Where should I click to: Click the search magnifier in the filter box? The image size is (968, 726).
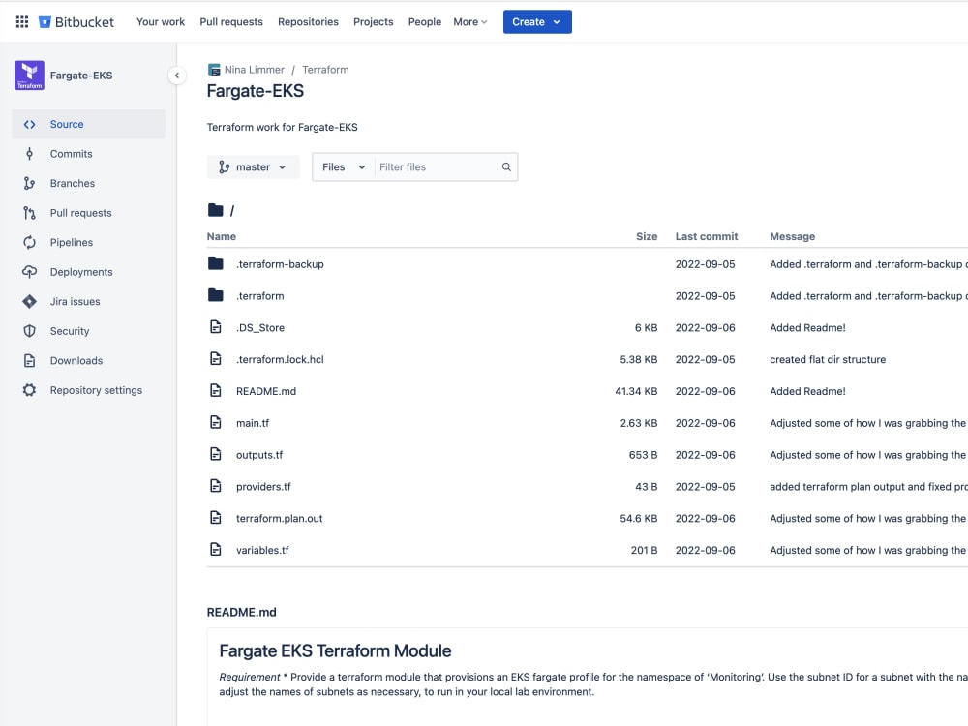505,166
